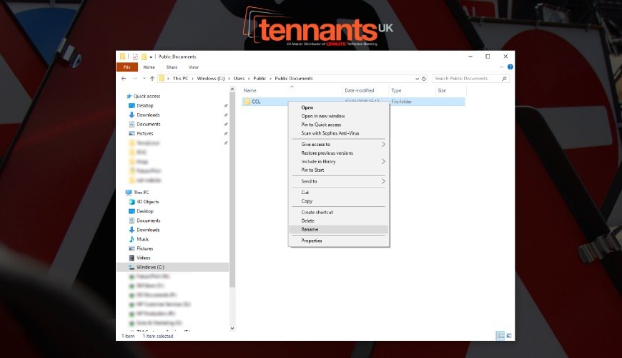Select This PC in the navigation pane
Image resolution: width=622 pixels, height=358 pixels.
pos(142,193)
